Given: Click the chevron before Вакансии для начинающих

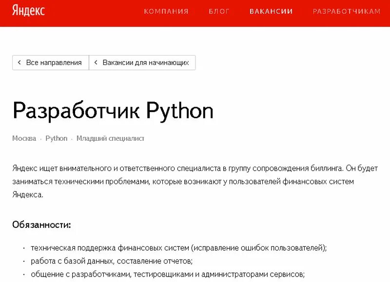Looking at the screenshot, I should [96, 63].
